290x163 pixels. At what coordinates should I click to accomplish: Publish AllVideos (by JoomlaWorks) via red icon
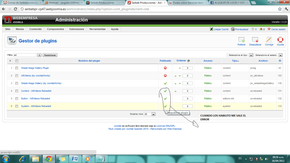(165, 76)
